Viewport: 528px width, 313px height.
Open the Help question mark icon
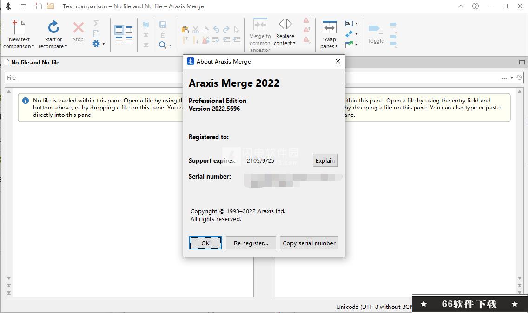point(475,6)
